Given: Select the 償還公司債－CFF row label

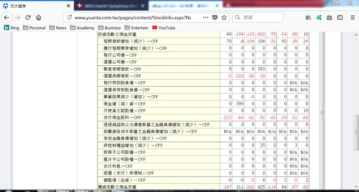Looking at the screenshot, I should pyautogui.click(x=120, y=62).
